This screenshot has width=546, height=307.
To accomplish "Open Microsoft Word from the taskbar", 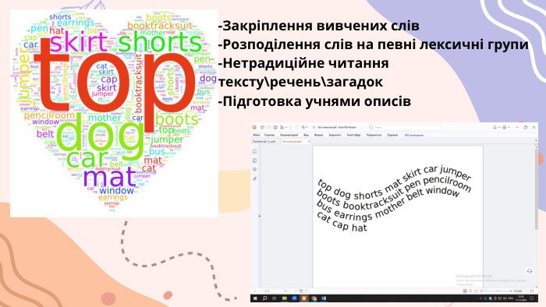I will (324, 298).
